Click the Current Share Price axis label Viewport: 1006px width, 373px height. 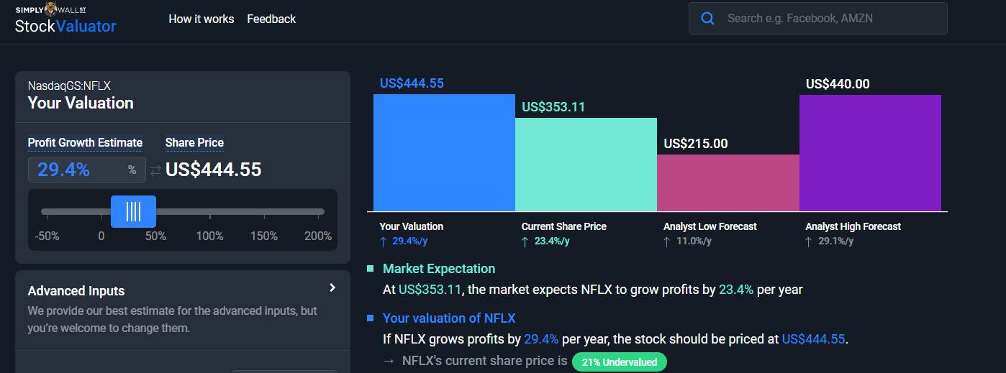pyautogui.click(x=564, y=226)
